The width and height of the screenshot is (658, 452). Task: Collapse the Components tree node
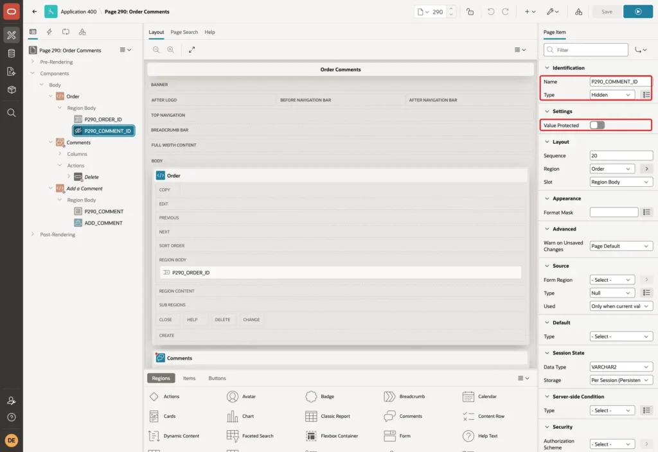32,73
